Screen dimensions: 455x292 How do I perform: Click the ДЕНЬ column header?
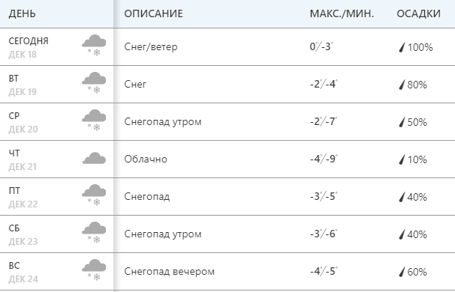tap(22, 13)
